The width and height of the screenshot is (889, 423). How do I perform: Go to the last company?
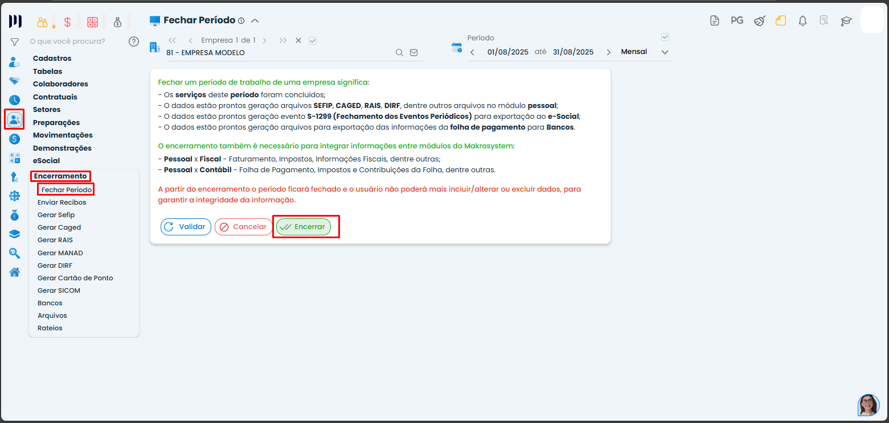click(x=283, y=40)
